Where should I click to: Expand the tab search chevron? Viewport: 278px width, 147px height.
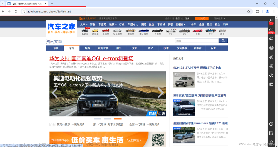(x=3, y=4)
